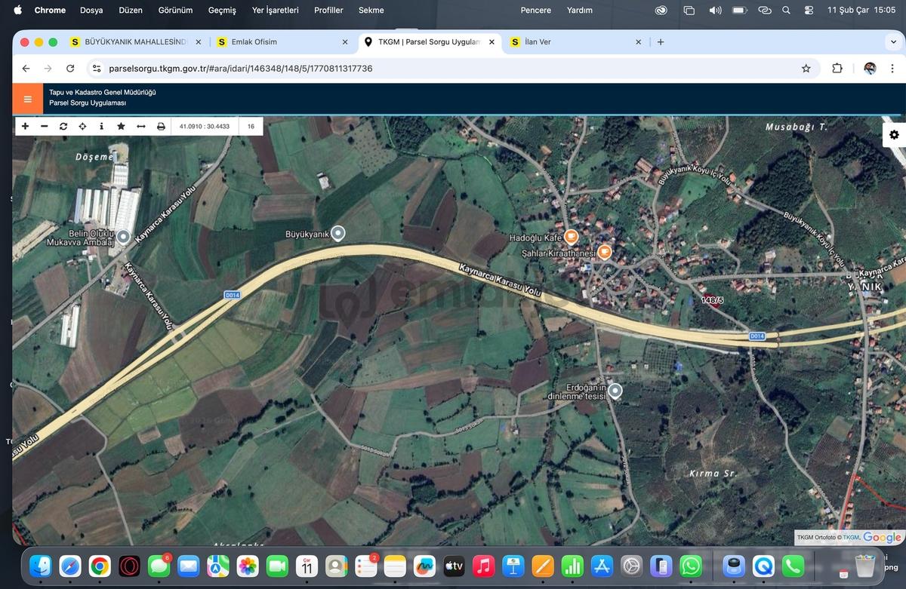Open WhatsApp from the Dock
906x589 pixels.
tap(691, 566)
